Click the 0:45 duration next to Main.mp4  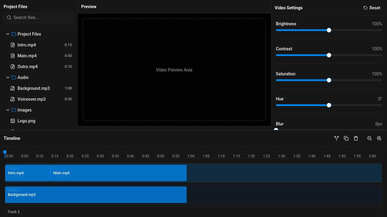pyautogui.click(x=68, y=56)
